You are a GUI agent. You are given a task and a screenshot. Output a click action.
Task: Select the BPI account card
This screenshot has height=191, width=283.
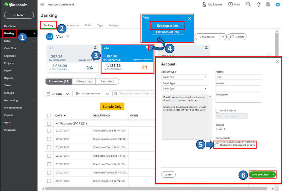(x=73, y=59)
